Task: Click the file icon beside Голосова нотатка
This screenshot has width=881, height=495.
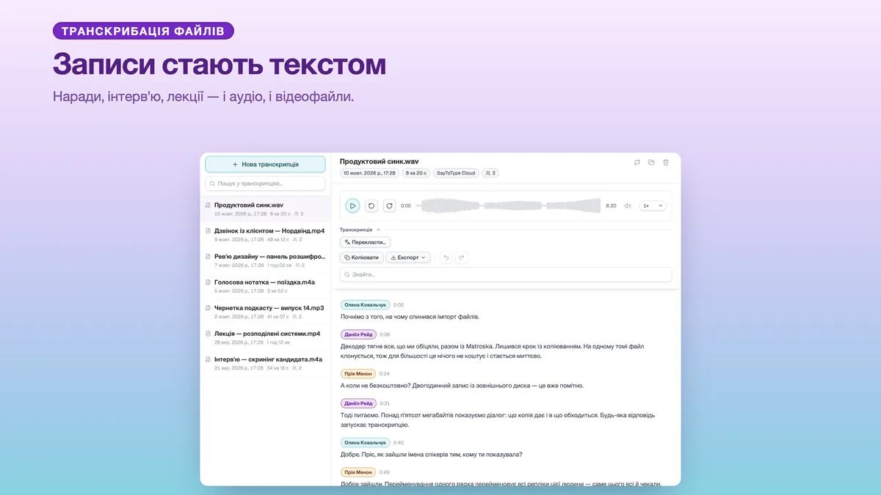Action: (x=208, y=282)
